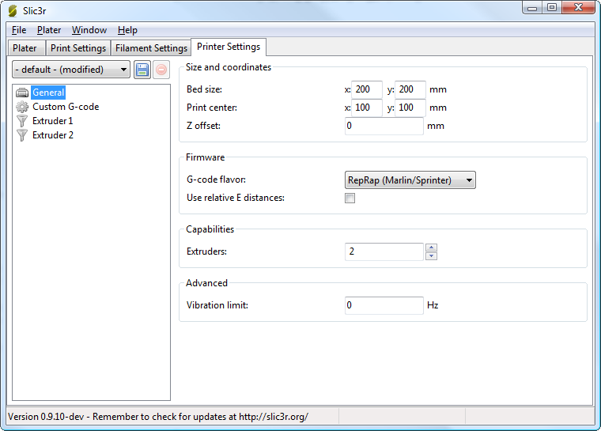Click the funnel icon beside Extruder 2
Viewport: 601px width, 431px height.
[22, 135]
